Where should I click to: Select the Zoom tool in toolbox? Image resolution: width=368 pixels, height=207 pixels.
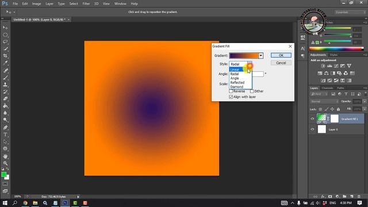tap(5, 163)
